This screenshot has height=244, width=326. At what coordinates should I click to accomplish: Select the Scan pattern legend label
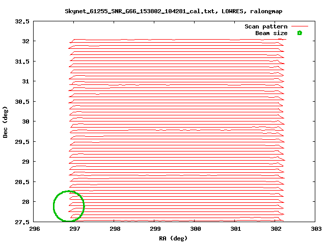266,26
